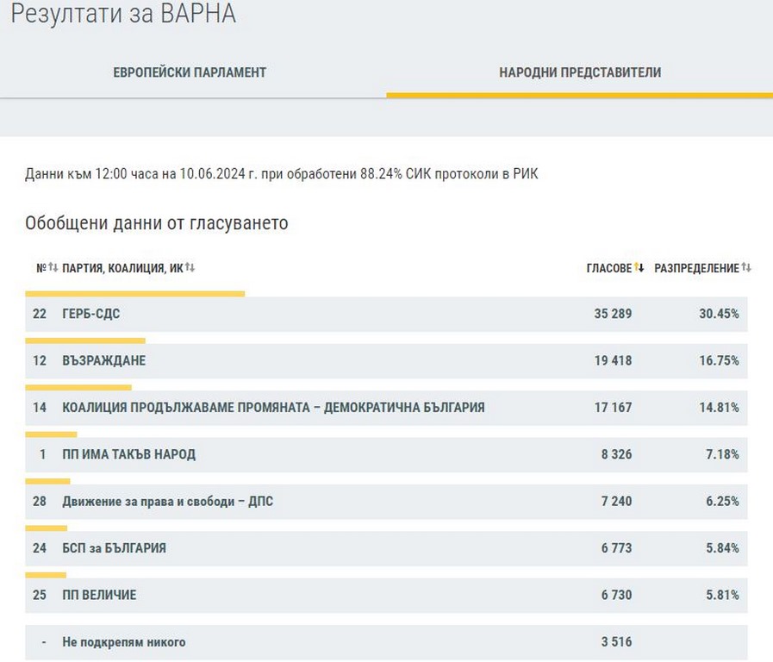Sort table by № column arrows
The width and height of the screenshot is (773, 662).
tap(53, 268)
